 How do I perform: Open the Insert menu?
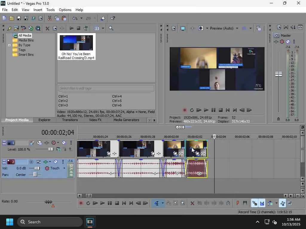pyautogui.click(x=38, y=10)
